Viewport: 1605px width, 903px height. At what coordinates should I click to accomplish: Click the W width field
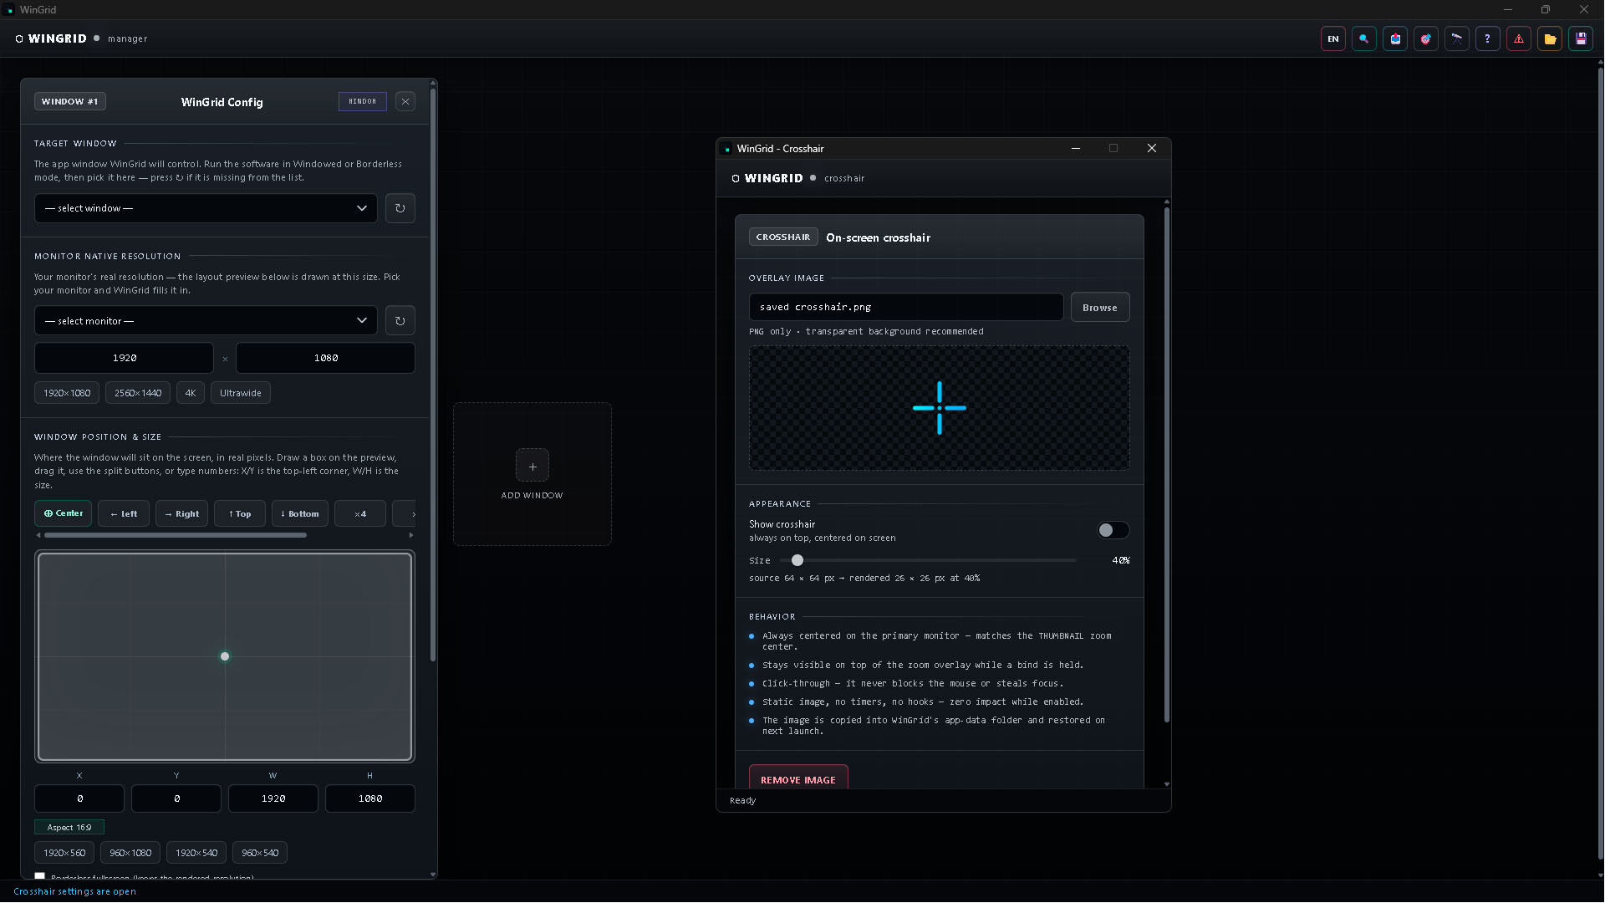pos(273,798)
